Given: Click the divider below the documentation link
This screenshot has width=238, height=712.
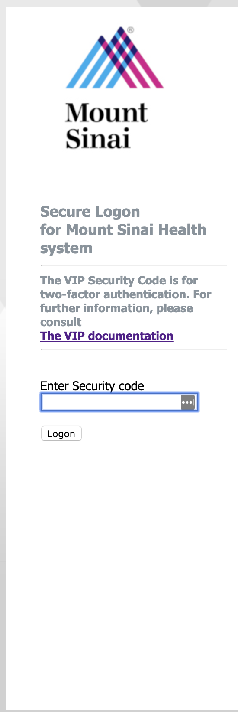Looking at the screenshot, I should click(134, 349).
